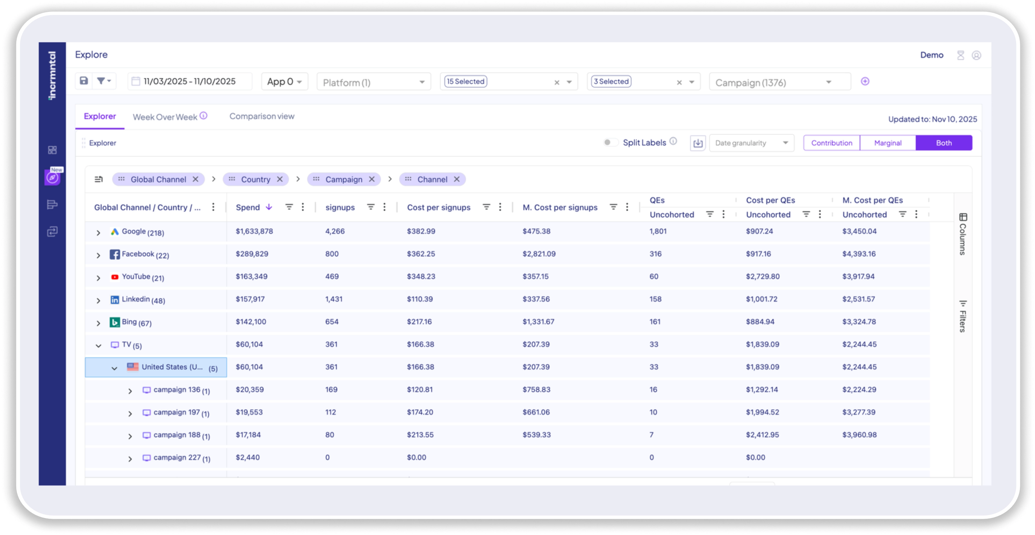Image resolution: width=1035 pixels, height=535 pixels.
Task: Collapse the TV channel row
Action: pos(98,345)
